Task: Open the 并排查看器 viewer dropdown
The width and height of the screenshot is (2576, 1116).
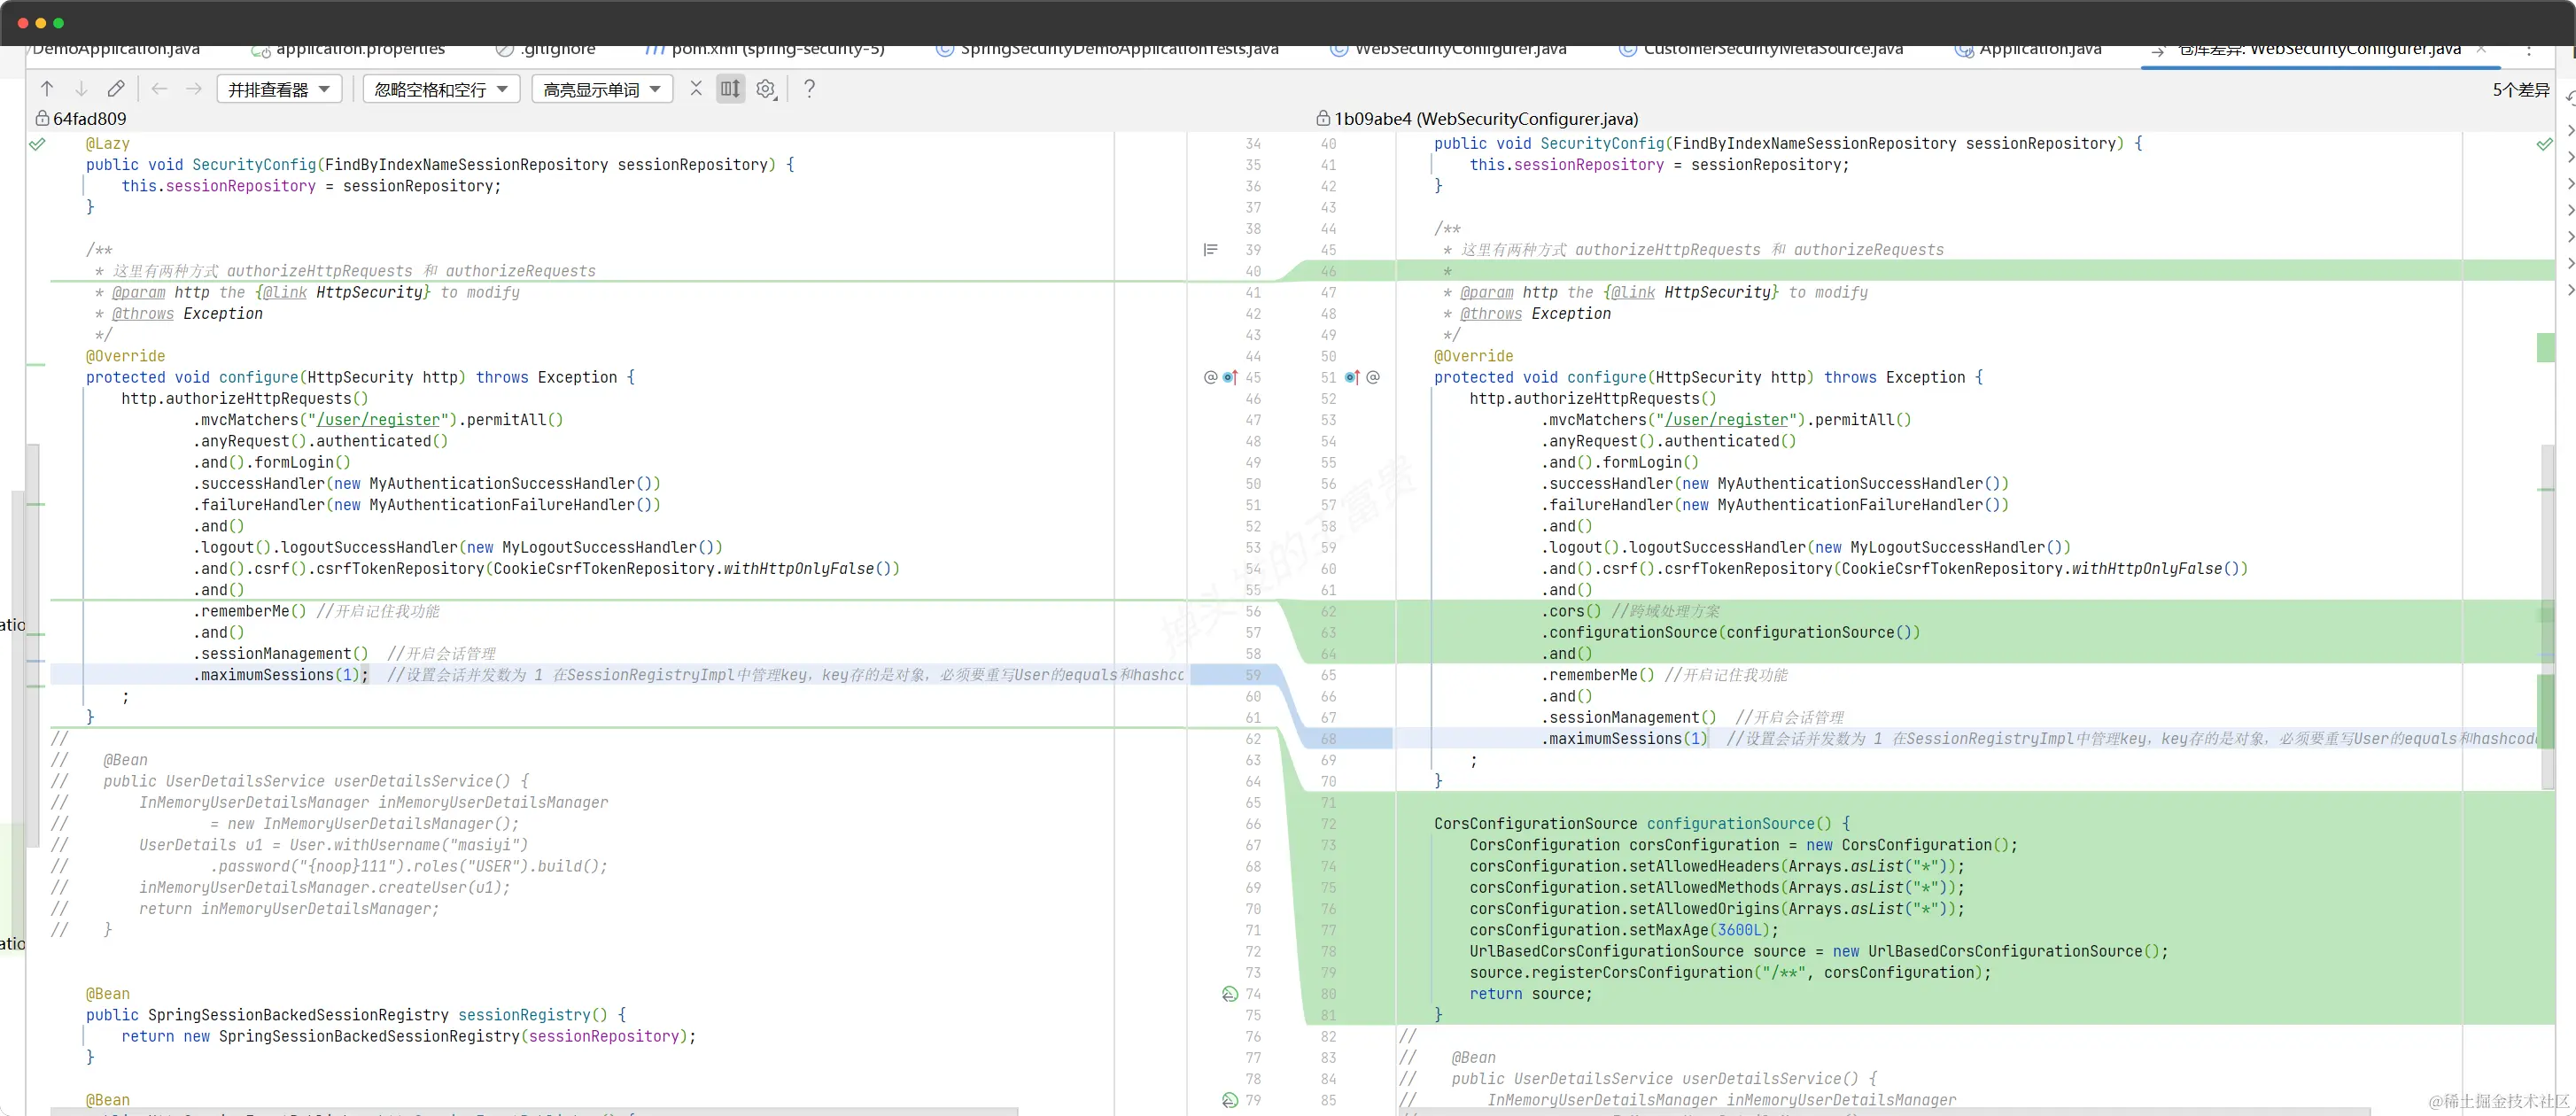Action: [x=279, y=89]
